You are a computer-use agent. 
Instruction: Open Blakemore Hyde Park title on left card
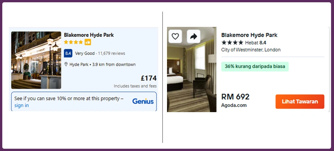pyautogui.click(x=89, y=35)
